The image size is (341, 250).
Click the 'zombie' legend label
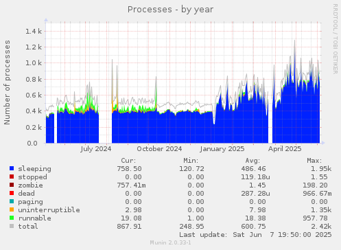[x=31, y=185]
